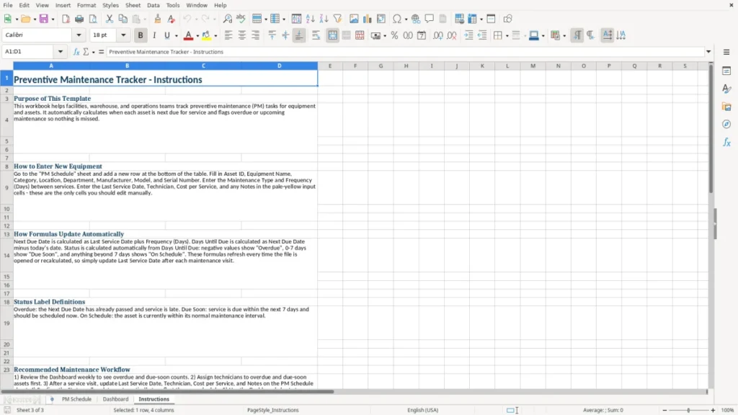Open the background color dropdown arrow
The image size is (738, 415).
coord(215,36)
